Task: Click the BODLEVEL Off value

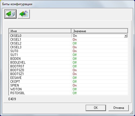Action: (x=75, y=63)
